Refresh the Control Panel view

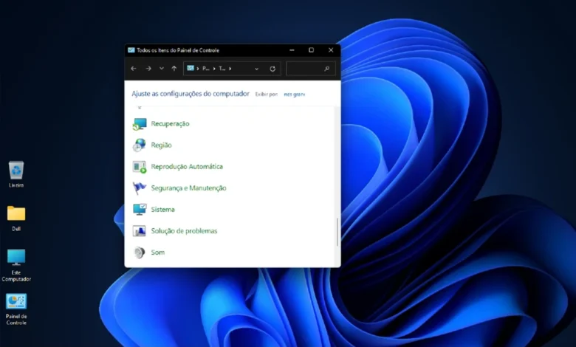(272, 69)
